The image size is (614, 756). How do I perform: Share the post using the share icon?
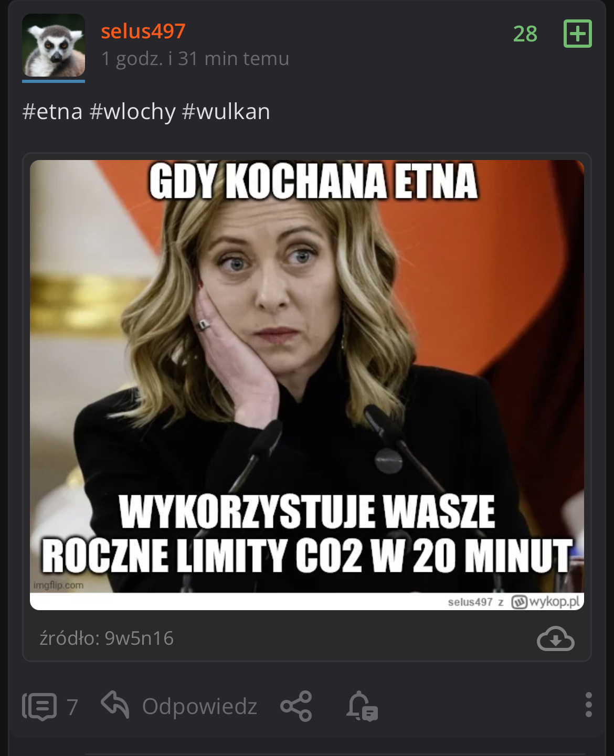[x=296, y=706]
